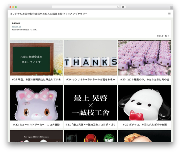Screen dimensions: 181x153
Task: Open post #20 ポチャコ title
Action: (x=144, y=124)
